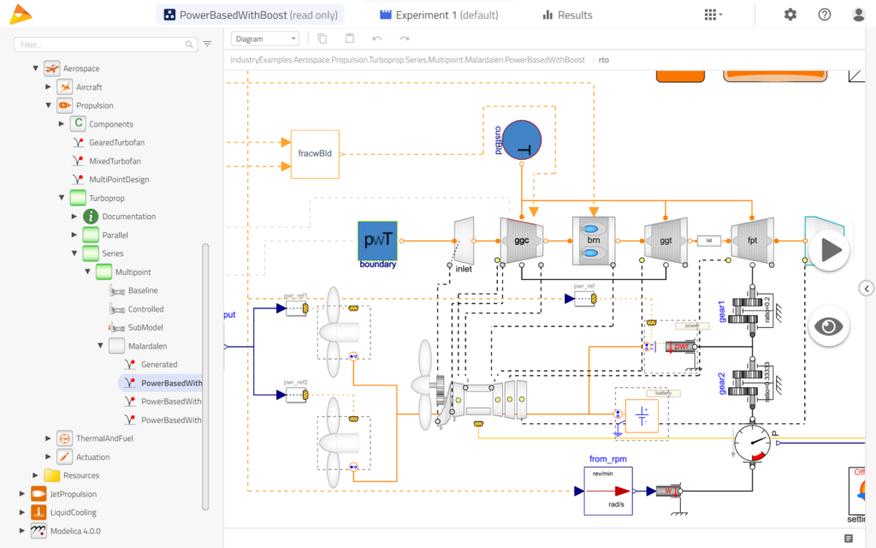The width and height of the screenshot is (876, 548).
Task: Open help via the question mark icon
Action: [x=823, y=14]
